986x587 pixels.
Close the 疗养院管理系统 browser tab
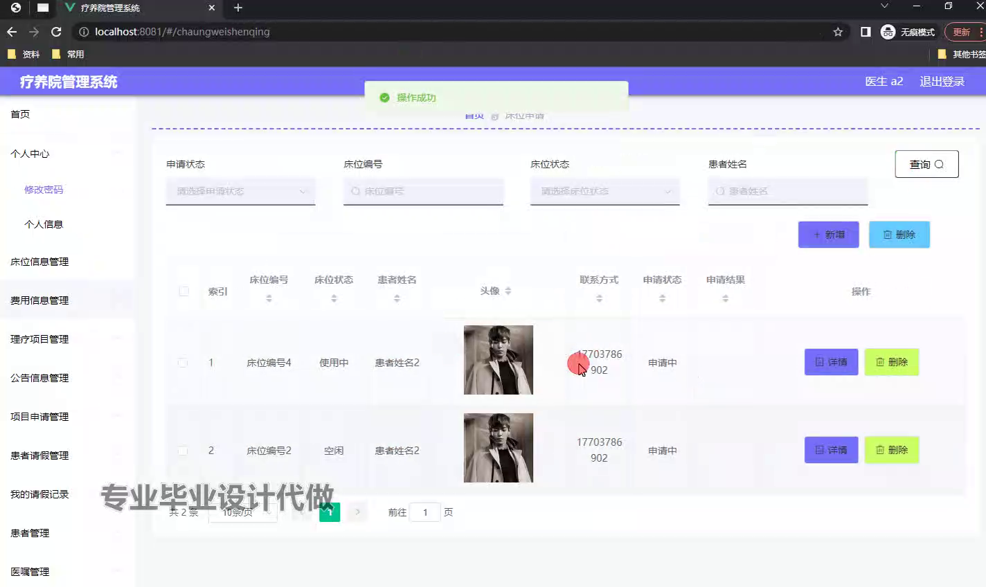click(212, 8)
